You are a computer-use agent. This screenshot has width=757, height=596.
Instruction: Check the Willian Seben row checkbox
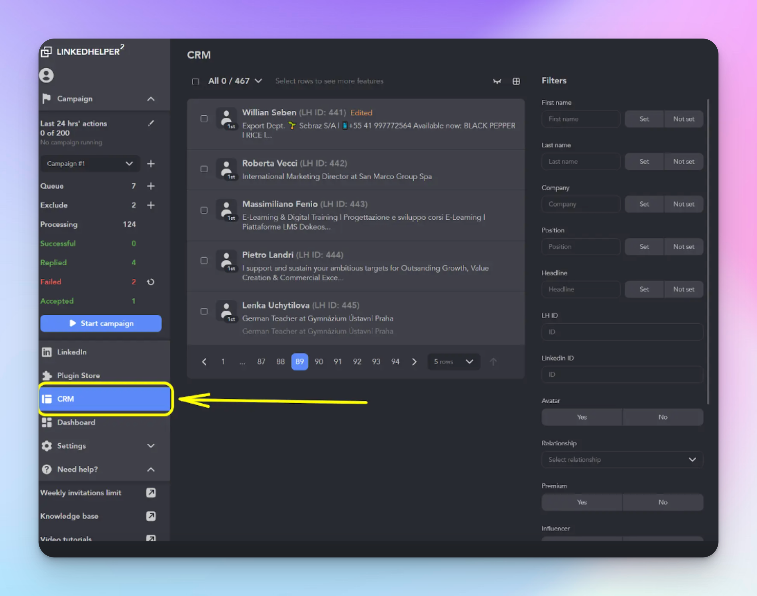tap(204, 119)
